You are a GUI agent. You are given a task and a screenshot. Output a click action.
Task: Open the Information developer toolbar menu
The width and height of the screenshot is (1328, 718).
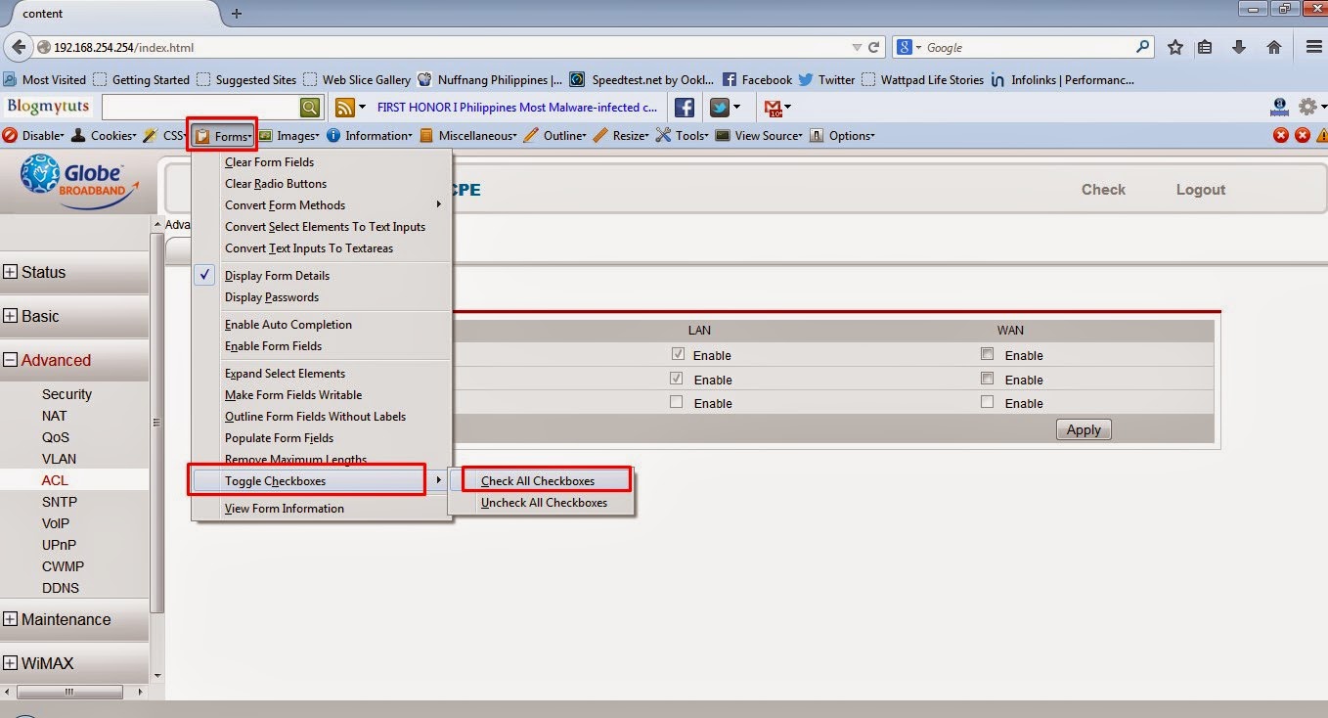[x=370, y=136]
